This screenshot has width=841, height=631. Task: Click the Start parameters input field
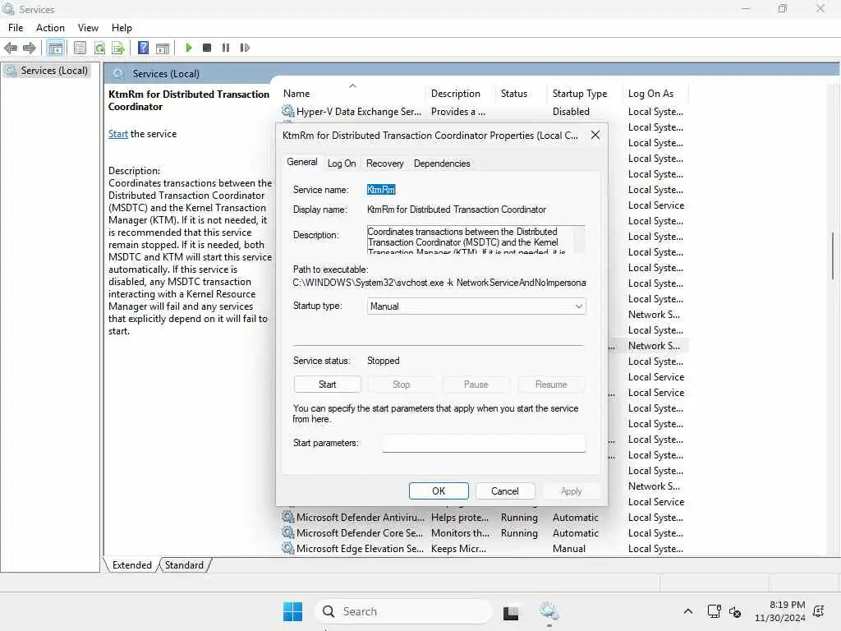484,443
